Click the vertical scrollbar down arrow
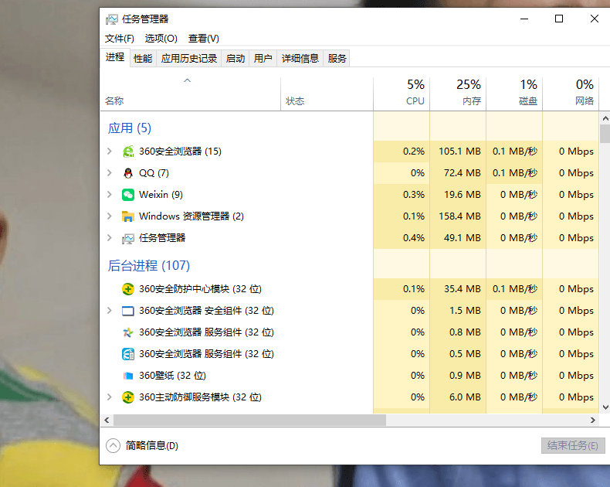The width and height of the screenshot is (610, 487). (605, 407)
